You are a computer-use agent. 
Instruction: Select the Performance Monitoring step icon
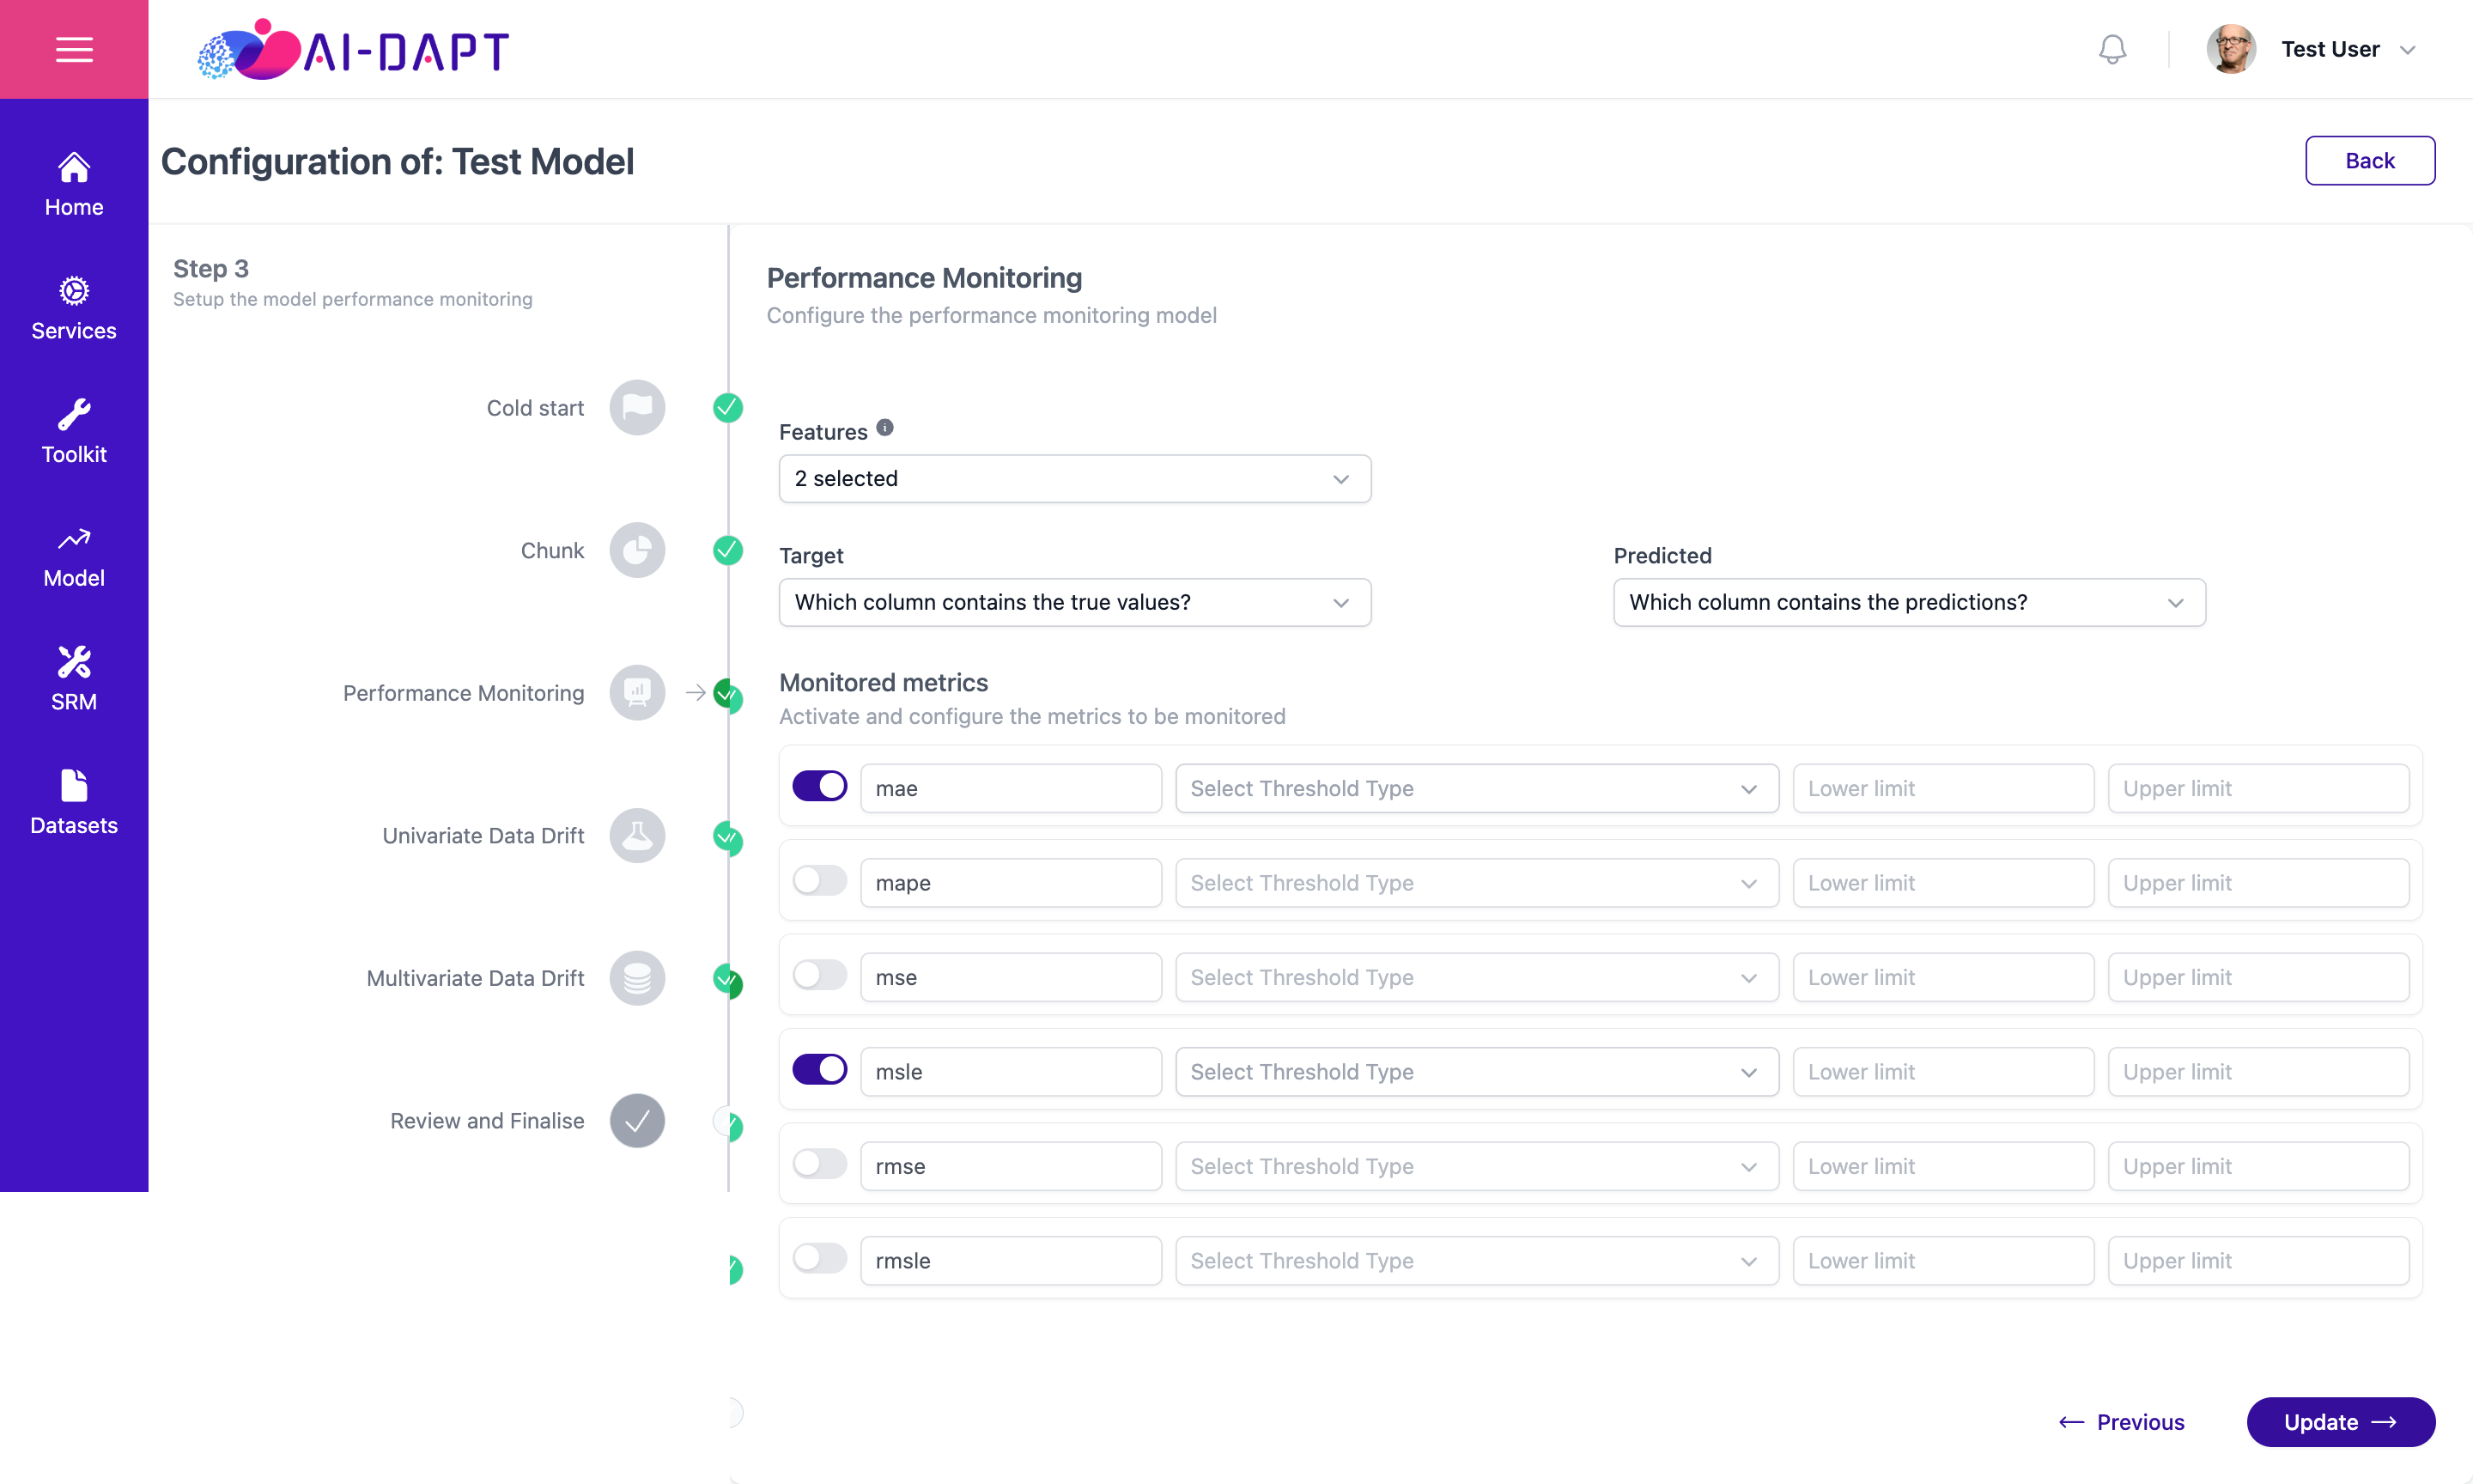638,692
